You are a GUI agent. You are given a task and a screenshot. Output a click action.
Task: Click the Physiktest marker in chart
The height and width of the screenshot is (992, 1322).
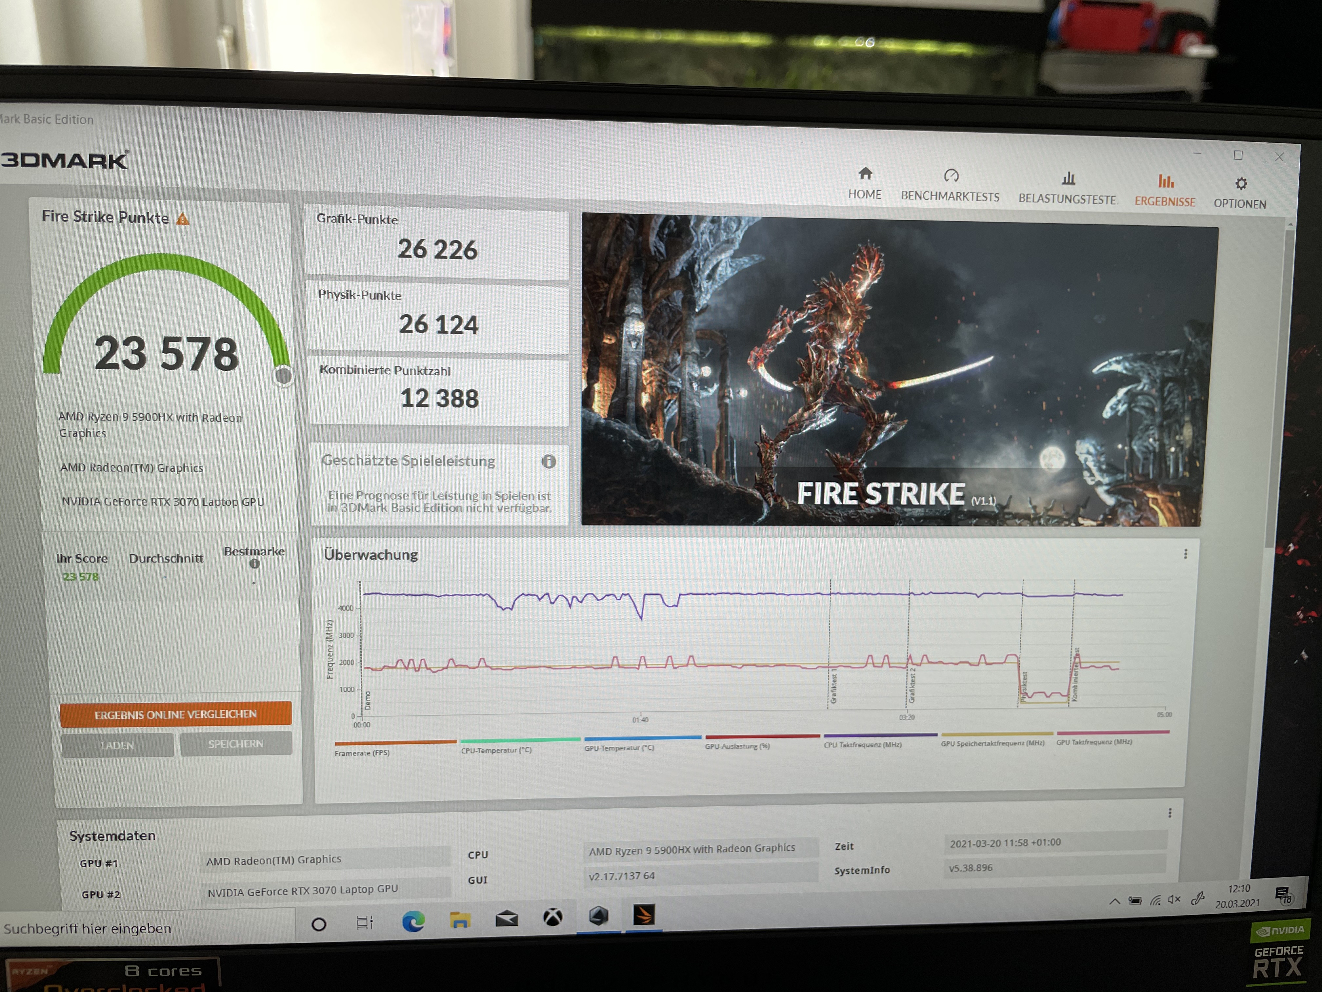(1024, 686)
